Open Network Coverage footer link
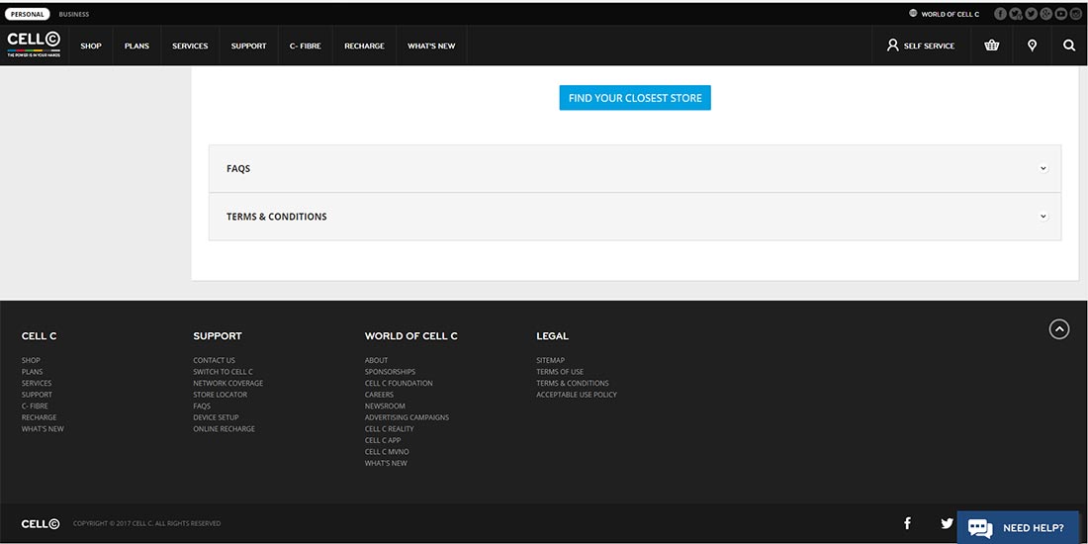The image size is (1088, 544). pyautogui.click(x=227, y=383)
